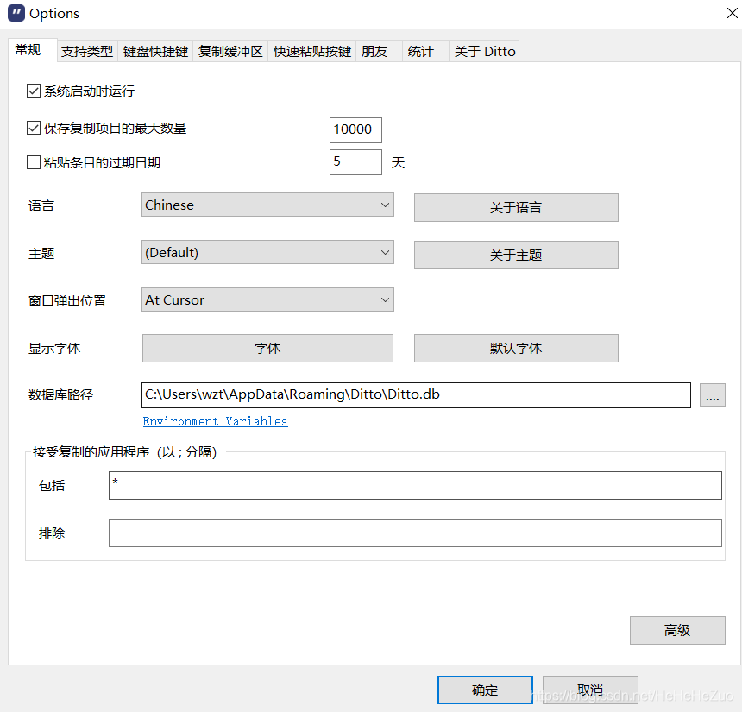Switch to the 键盘快捷键 tab

coord(155,51)
